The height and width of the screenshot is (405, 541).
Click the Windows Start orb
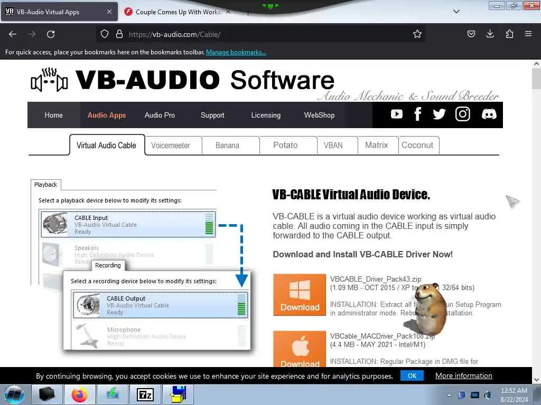[x=14, y=394]
